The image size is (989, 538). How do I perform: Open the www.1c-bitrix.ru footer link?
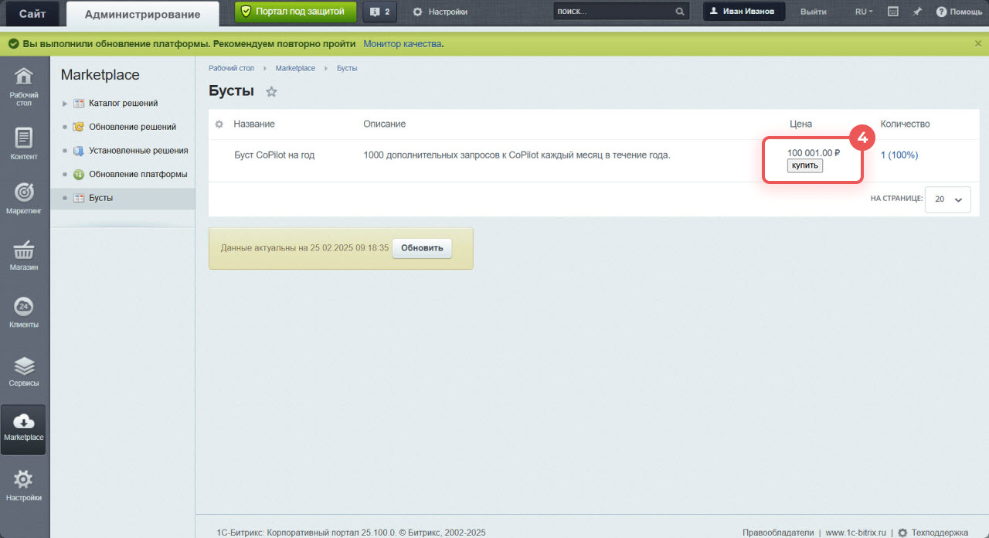click(855, 533)
